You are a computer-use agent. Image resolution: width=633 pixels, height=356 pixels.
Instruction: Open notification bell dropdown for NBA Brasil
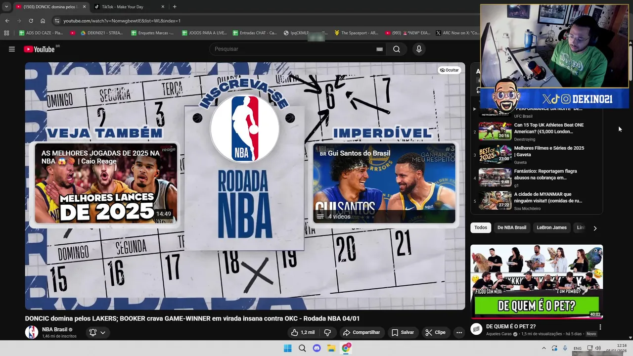[97, 332]
